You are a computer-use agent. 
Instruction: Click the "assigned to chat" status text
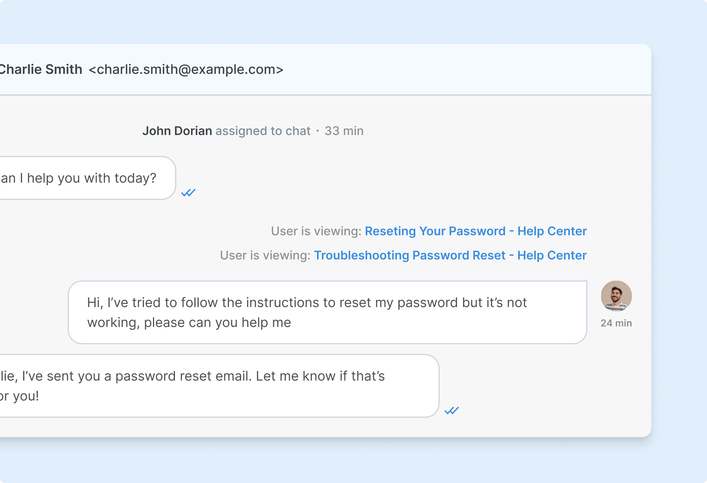[x=263, y=131]
